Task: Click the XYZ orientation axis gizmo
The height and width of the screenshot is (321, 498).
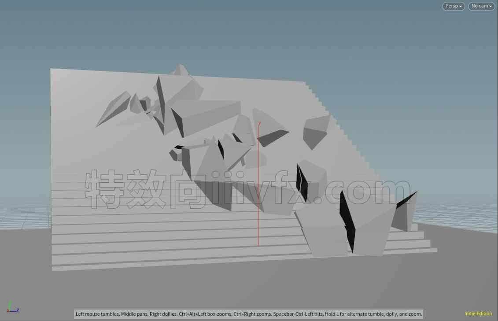Action: pyautogui.click(x=13, y=307)
